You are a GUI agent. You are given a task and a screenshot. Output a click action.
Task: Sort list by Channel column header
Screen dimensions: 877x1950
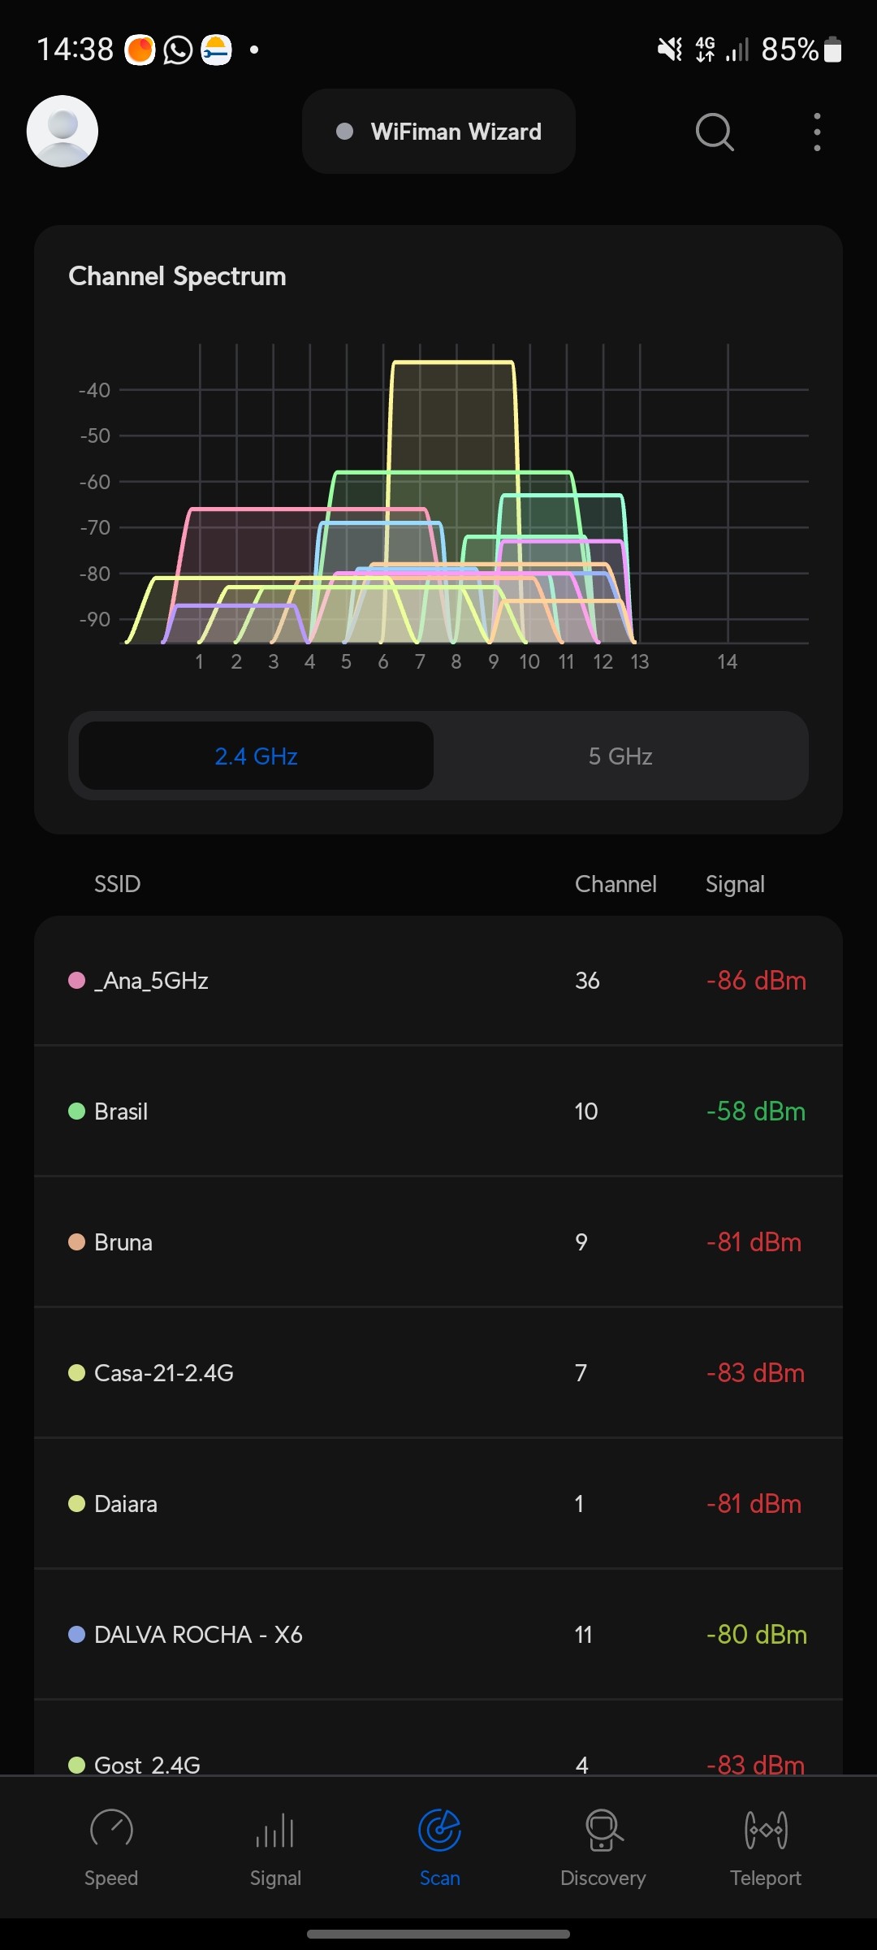(x=616, y=884)
